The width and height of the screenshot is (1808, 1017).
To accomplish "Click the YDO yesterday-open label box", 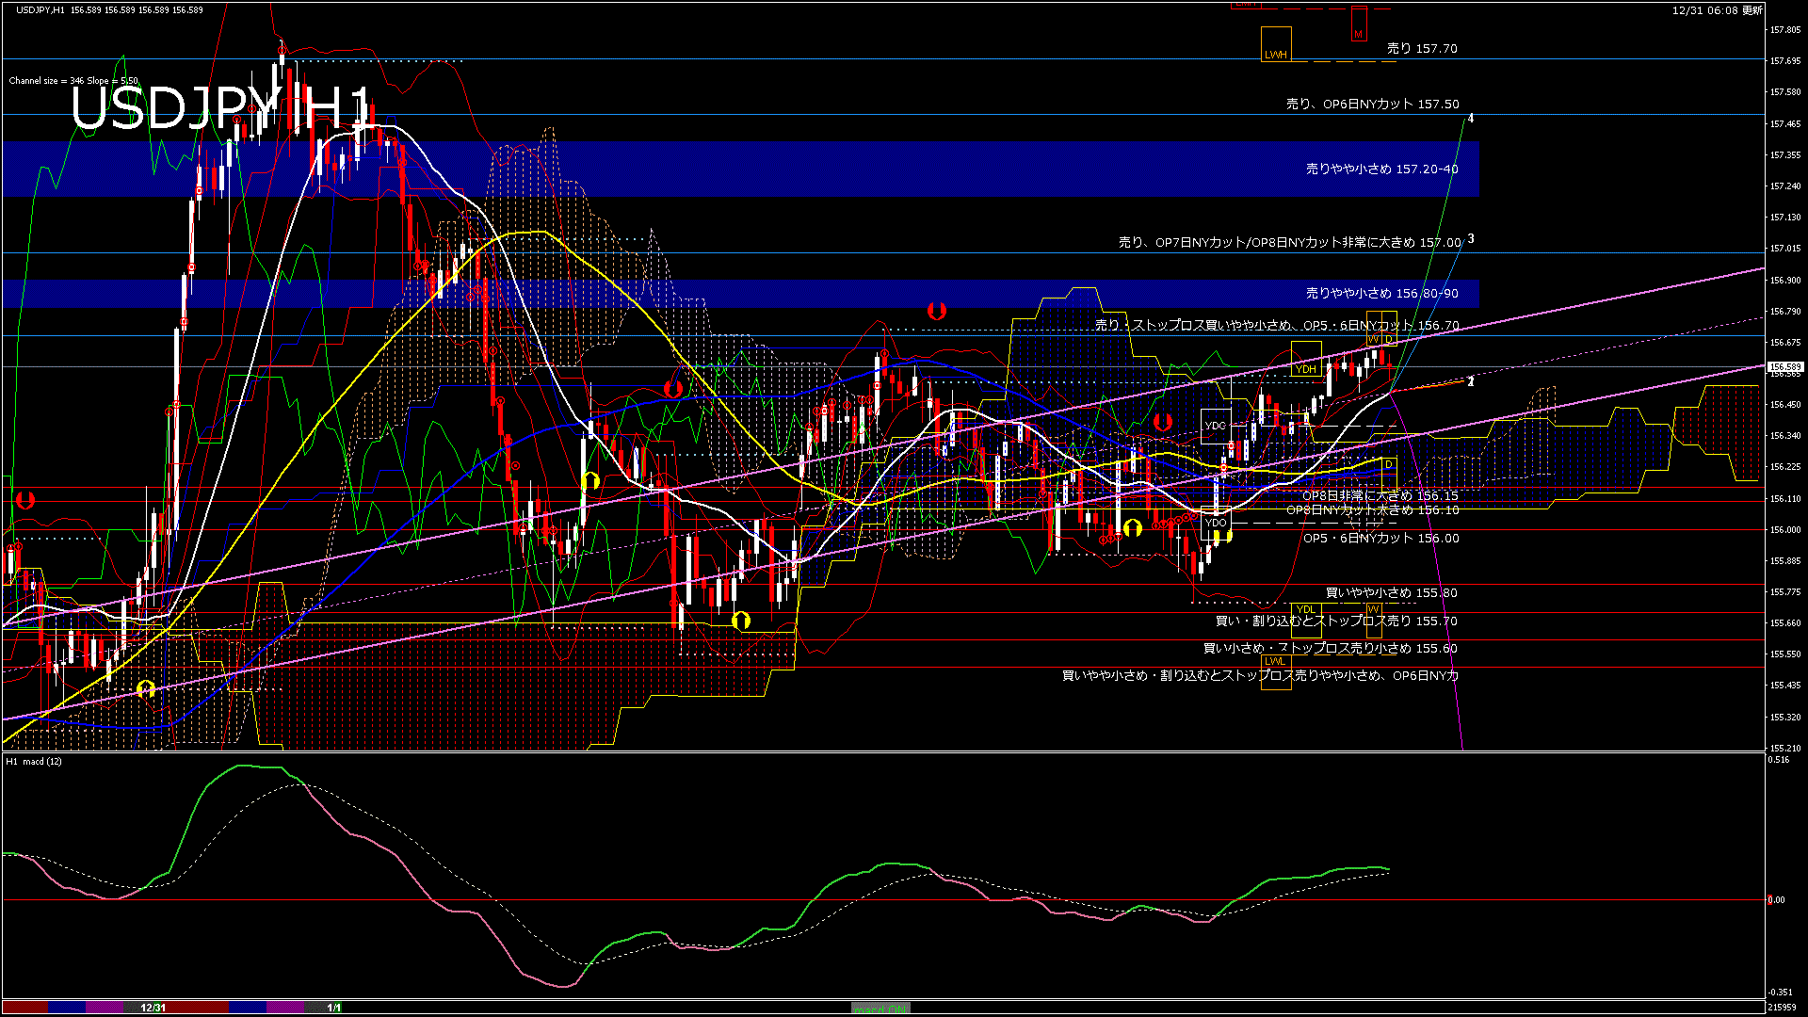I will pos(1216,521).
